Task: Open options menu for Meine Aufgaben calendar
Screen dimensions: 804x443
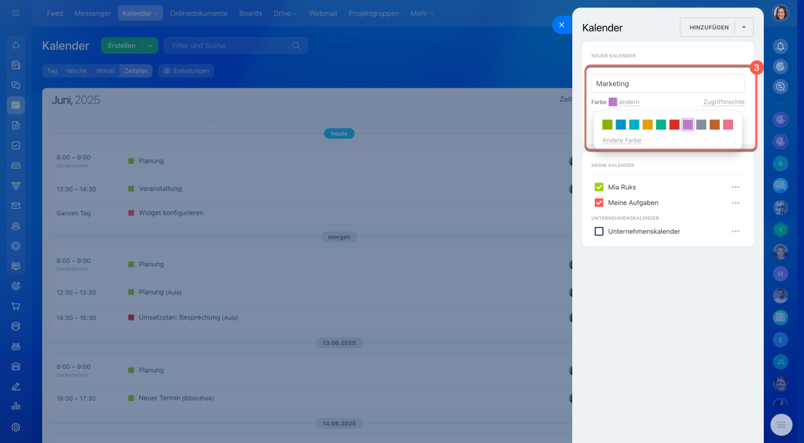Action: click(x=736, y=203)
